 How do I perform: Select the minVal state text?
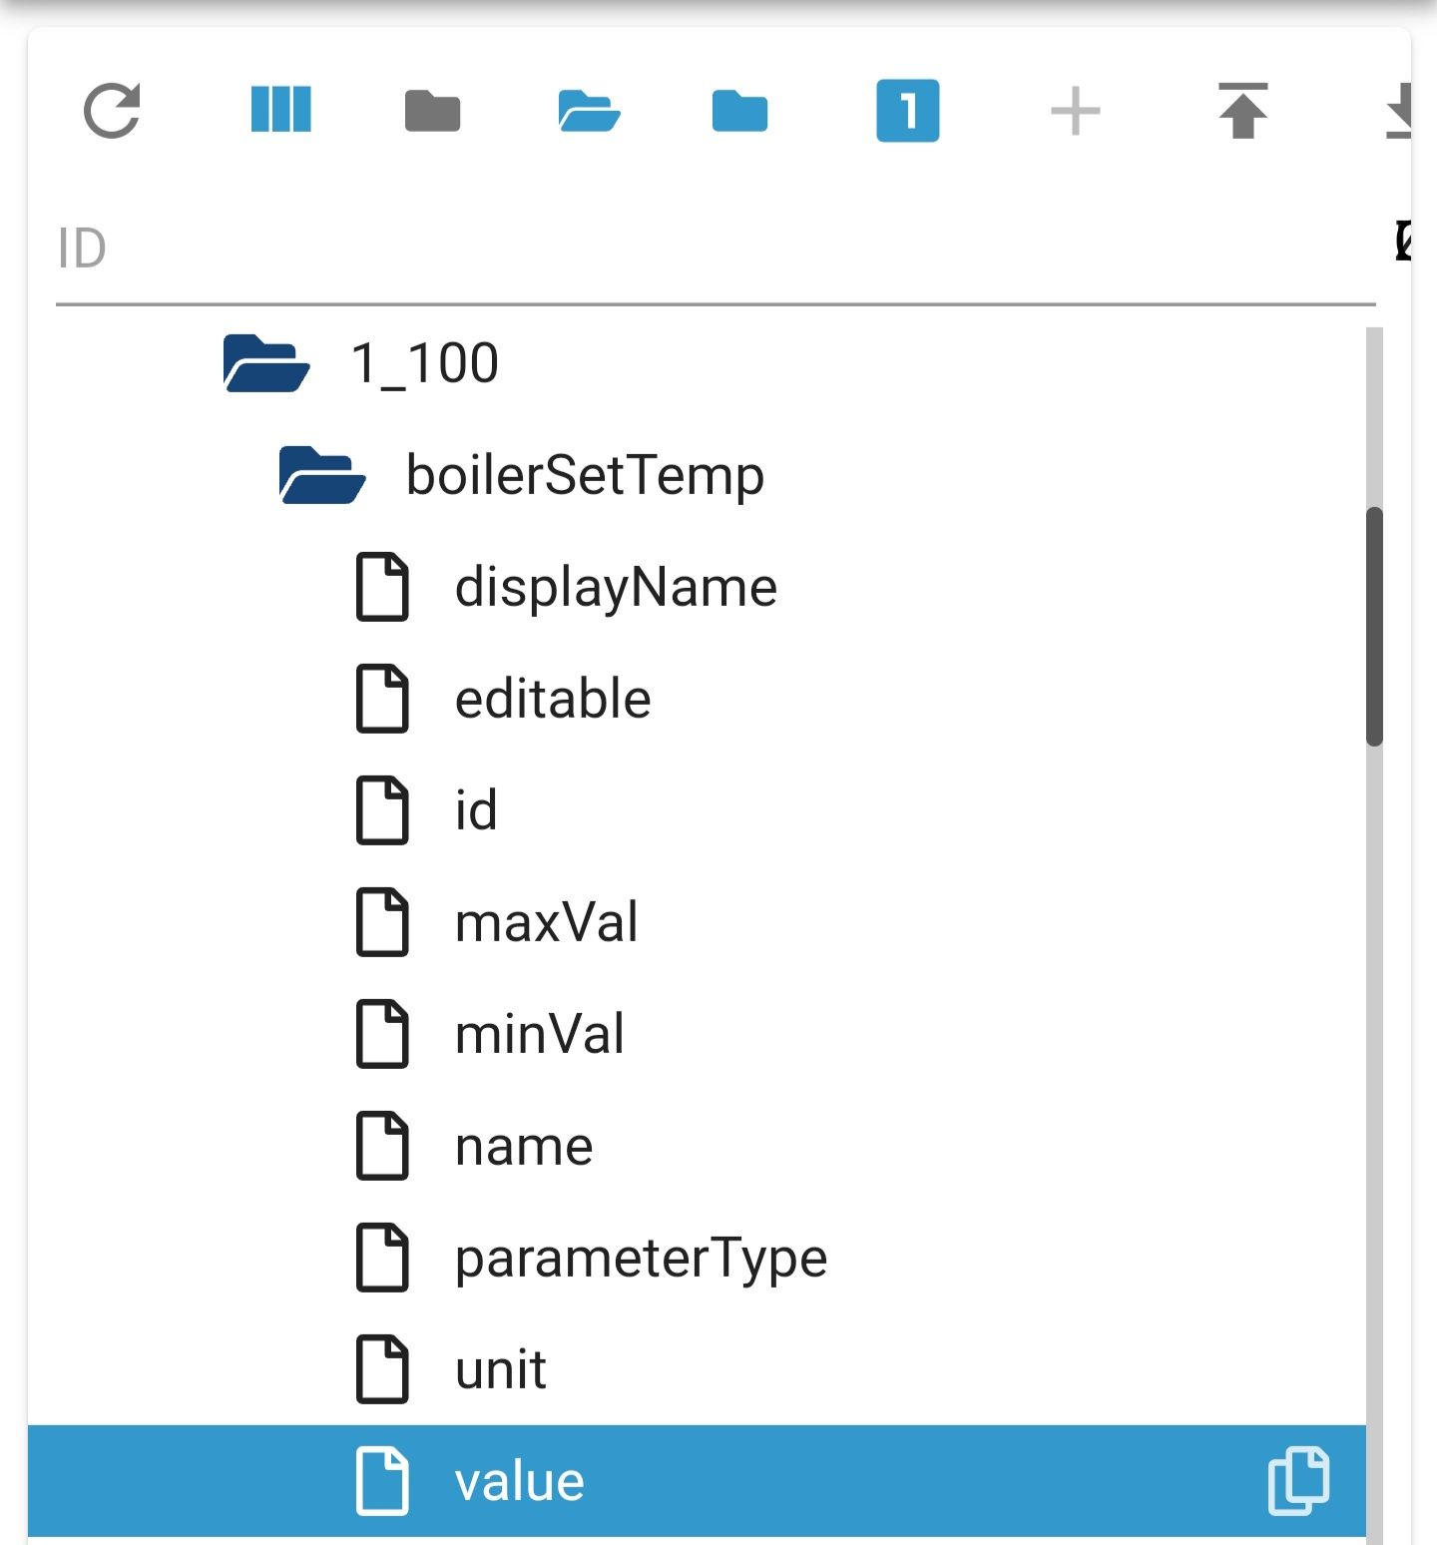[540, 1034]
